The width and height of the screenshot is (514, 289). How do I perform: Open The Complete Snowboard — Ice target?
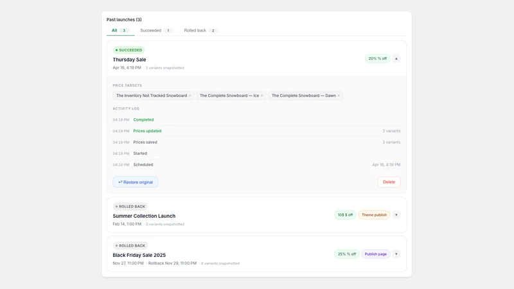tap(231, 96)
